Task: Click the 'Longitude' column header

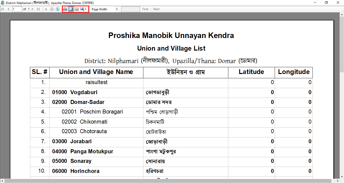Action: (x=294, y=72)
